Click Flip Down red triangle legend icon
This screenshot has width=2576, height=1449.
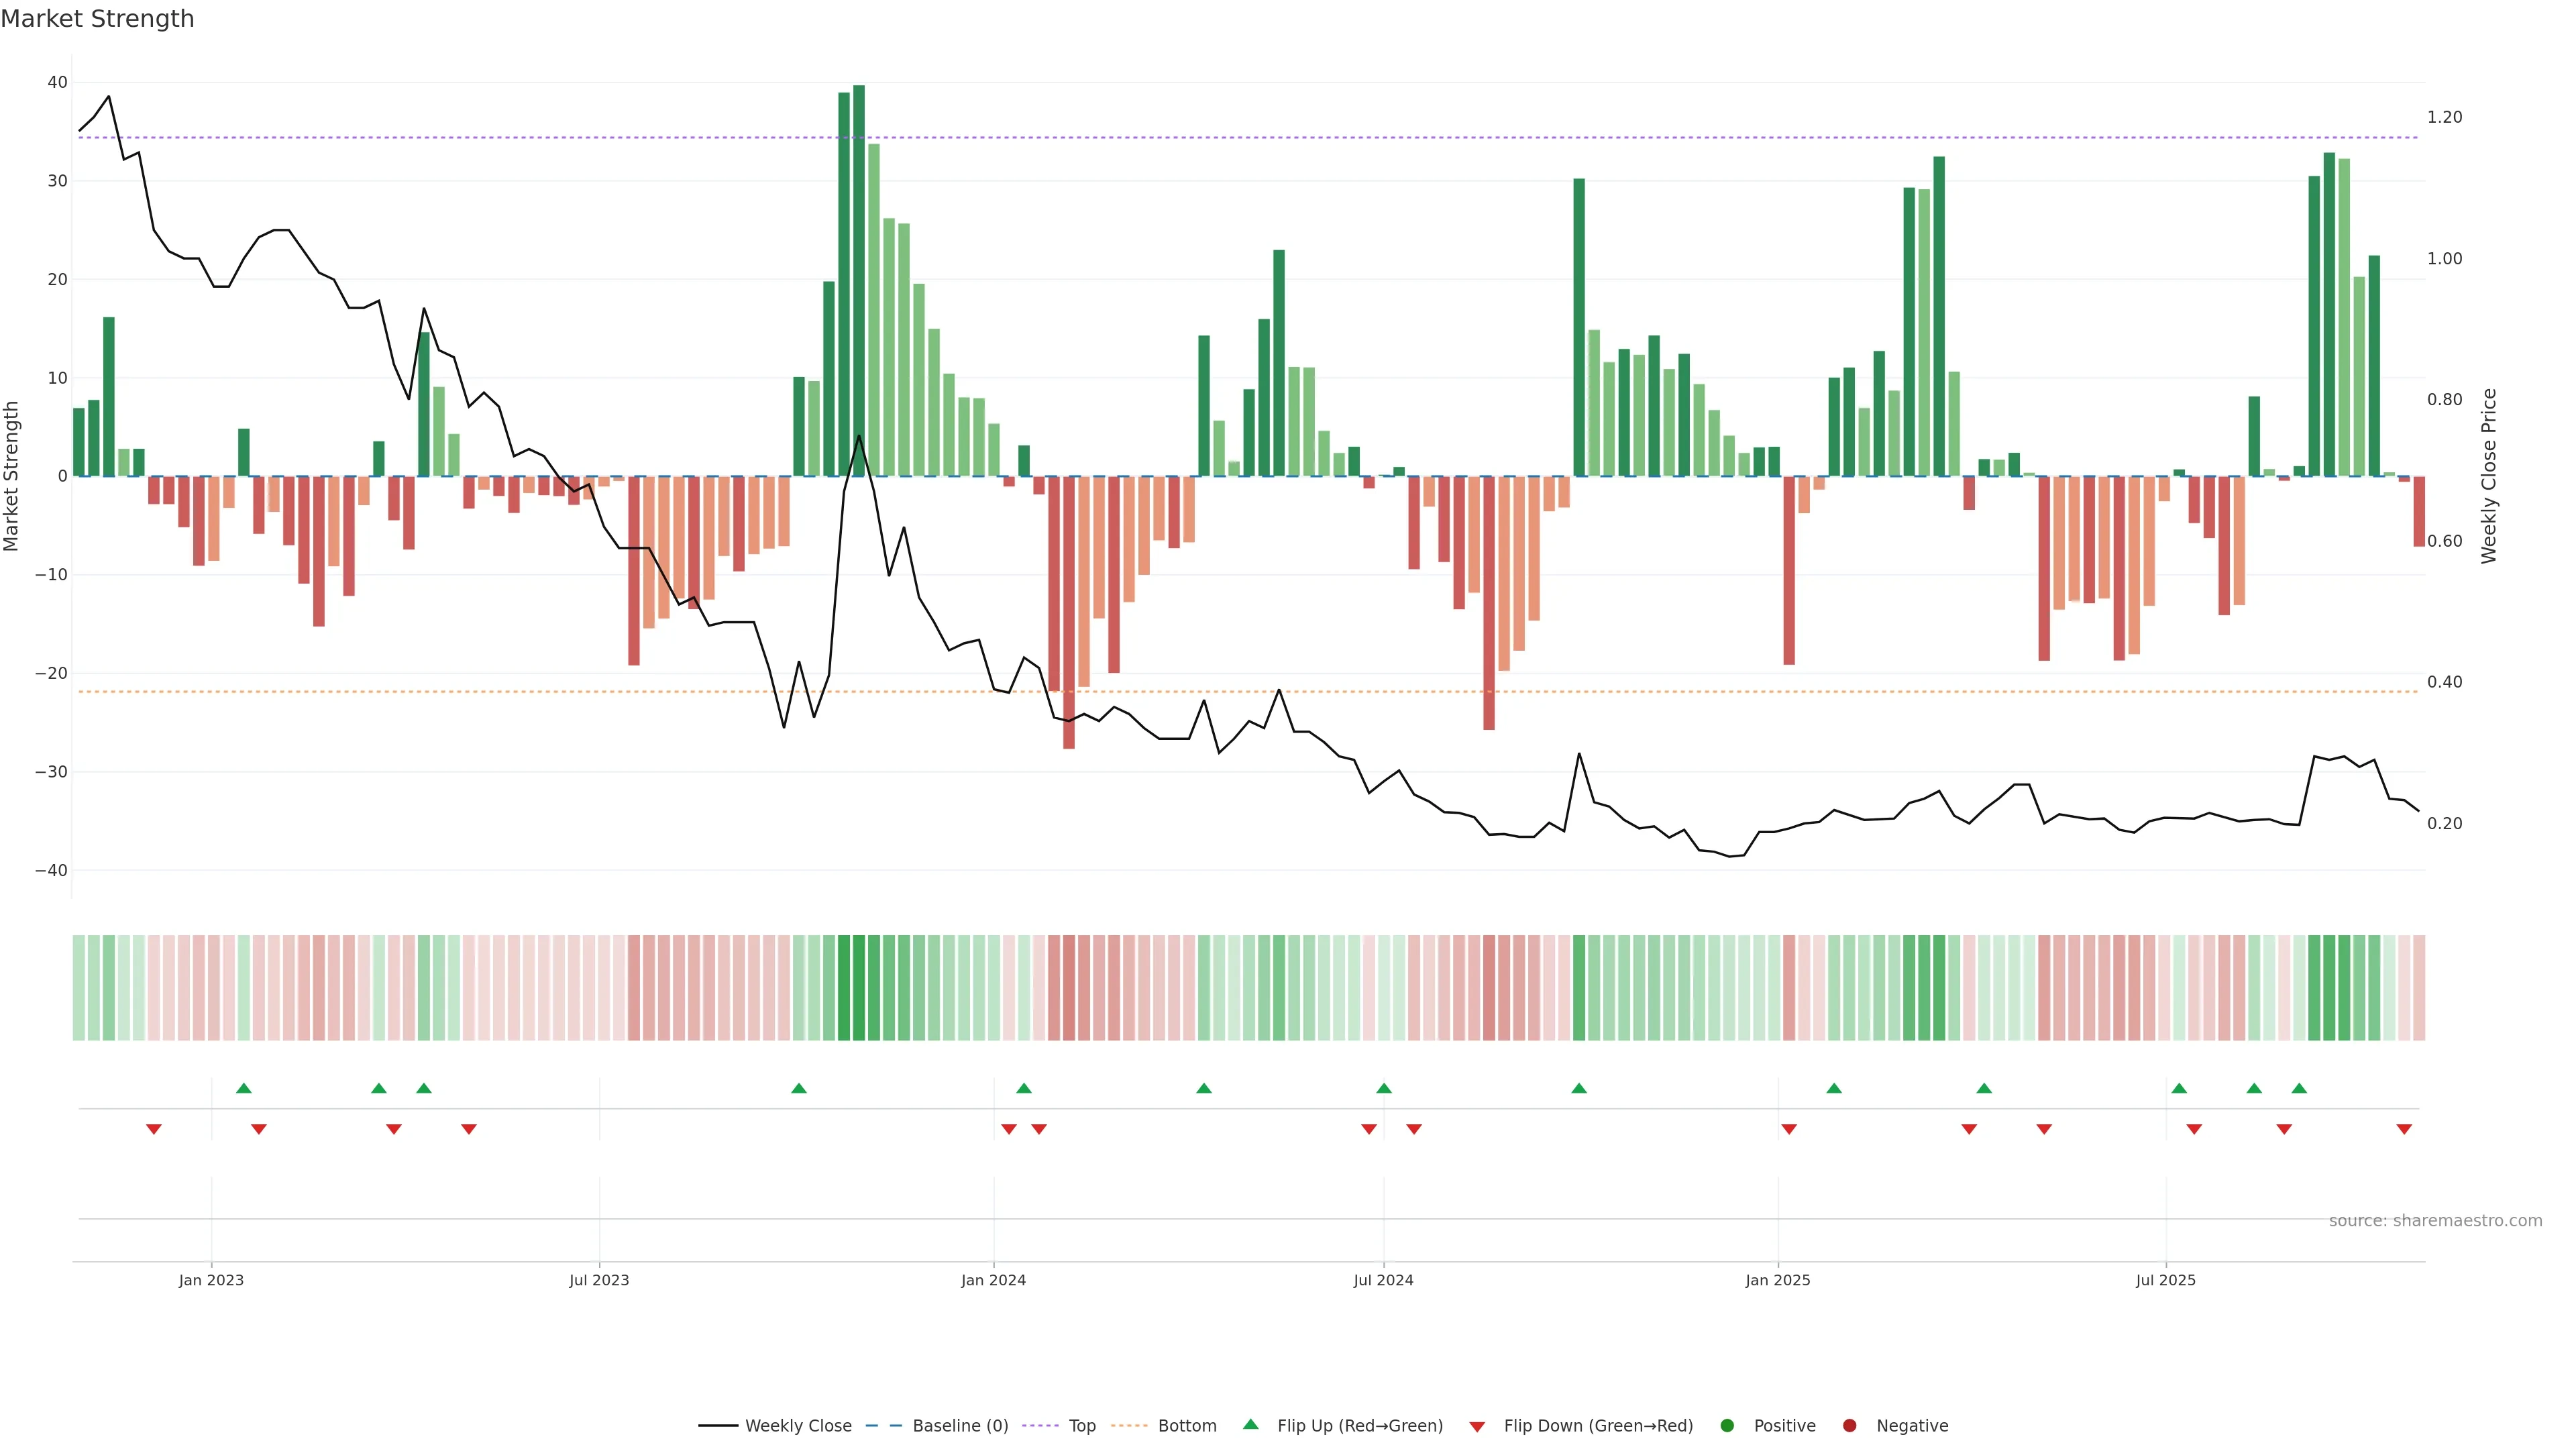pyautogui.click(x=1477, y=1426)
